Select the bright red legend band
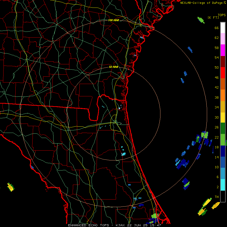 tap(223, 73)
